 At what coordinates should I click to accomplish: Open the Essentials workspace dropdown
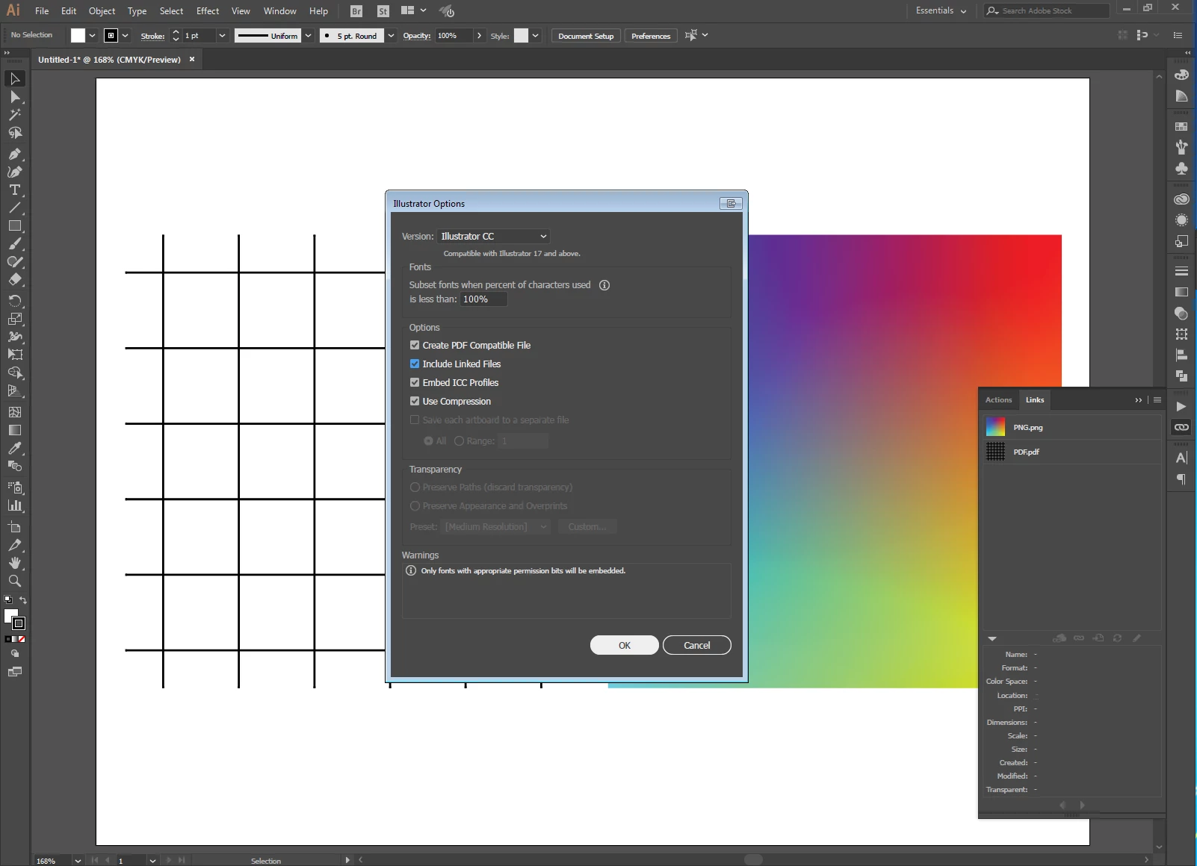tap(941, 10)
